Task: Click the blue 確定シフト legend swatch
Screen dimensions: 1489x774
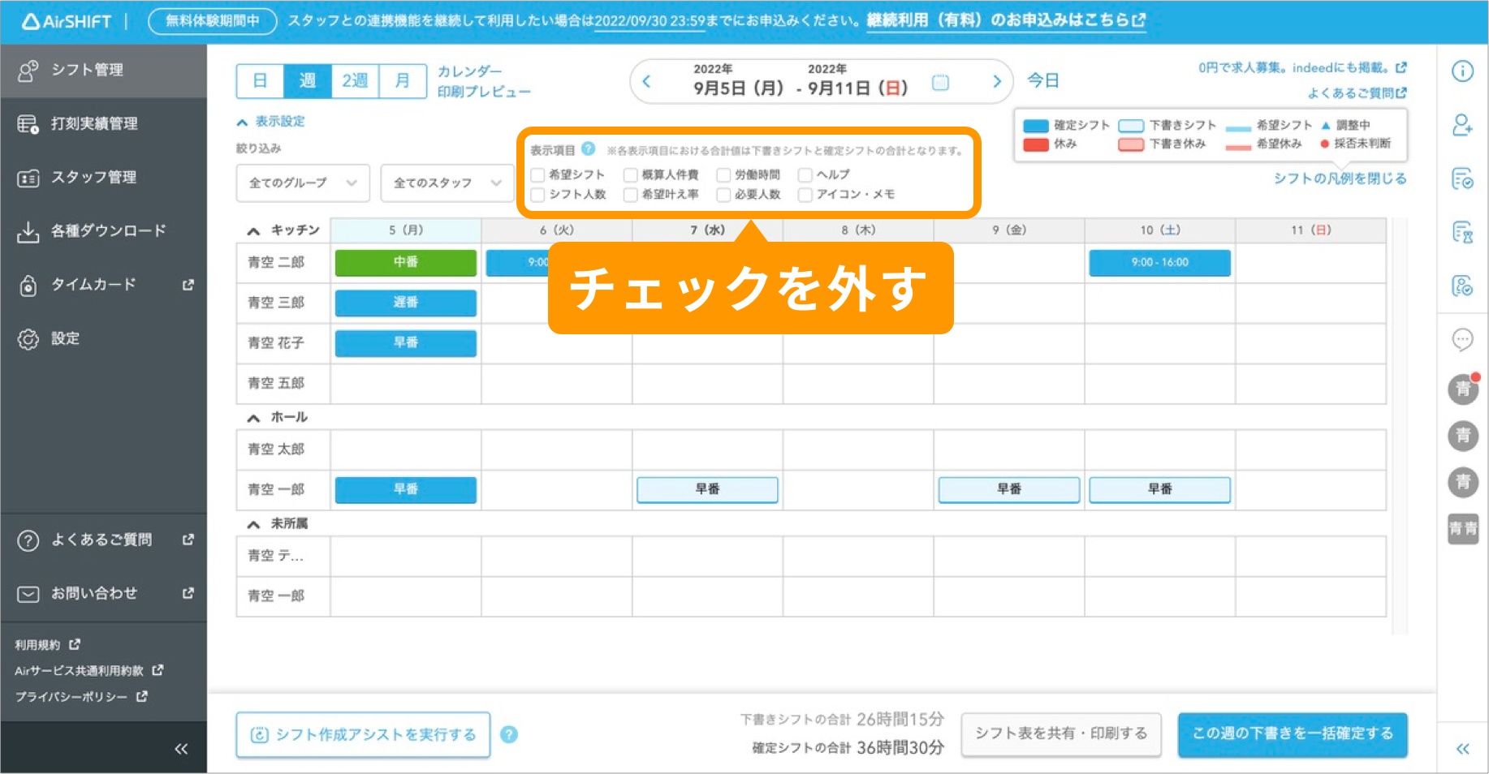Action: tap(1036, 125)
